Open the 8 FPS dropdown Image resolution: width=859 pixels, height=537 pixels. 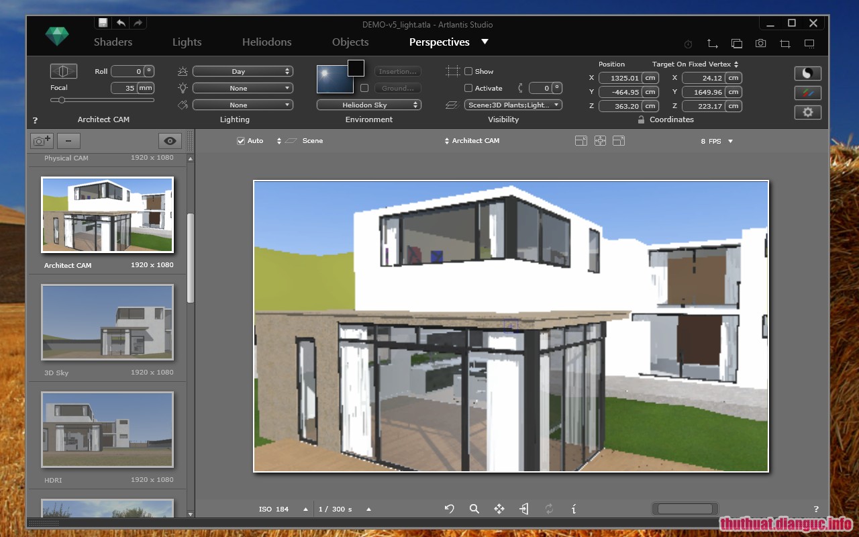coord(717,142)
